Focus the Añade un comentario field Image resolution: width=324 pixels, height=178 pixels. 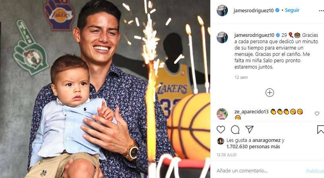(258, 170)
